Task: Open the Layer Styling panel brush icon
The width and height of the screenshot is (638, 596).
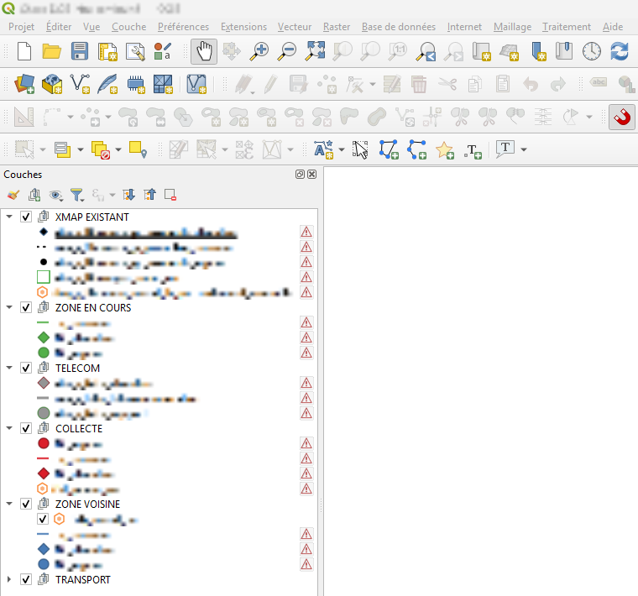Action: tap(13, 196)
